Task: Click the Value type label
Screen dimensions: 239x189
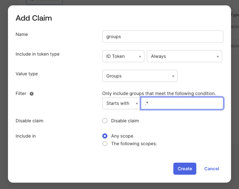Action: [27, 74]
